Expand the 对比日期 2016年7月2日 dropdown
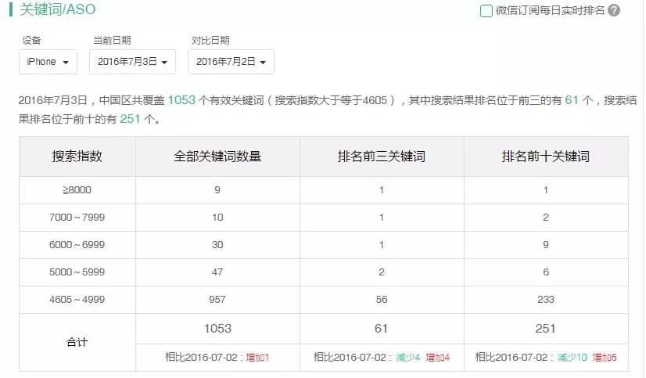Image resolution: width=646 pixels, height=378 pixels. [232, 62]
